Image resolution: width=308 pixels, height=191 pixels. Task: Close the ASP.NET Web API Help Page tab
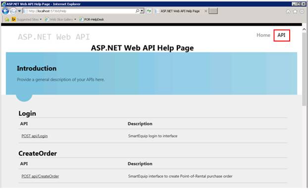pyautogui.click(x=205, y=11)
